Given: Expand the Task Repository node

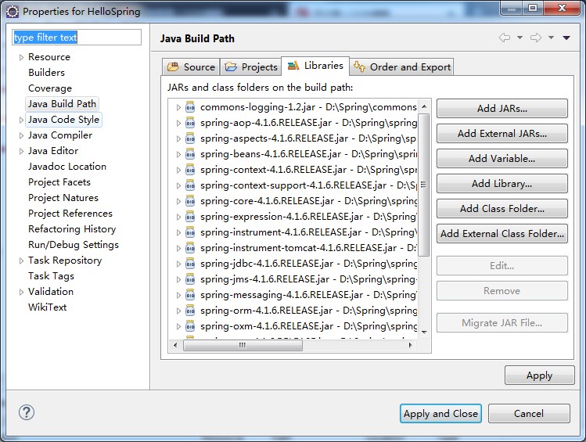Looking at the screenshot, I should pos(21,261).
